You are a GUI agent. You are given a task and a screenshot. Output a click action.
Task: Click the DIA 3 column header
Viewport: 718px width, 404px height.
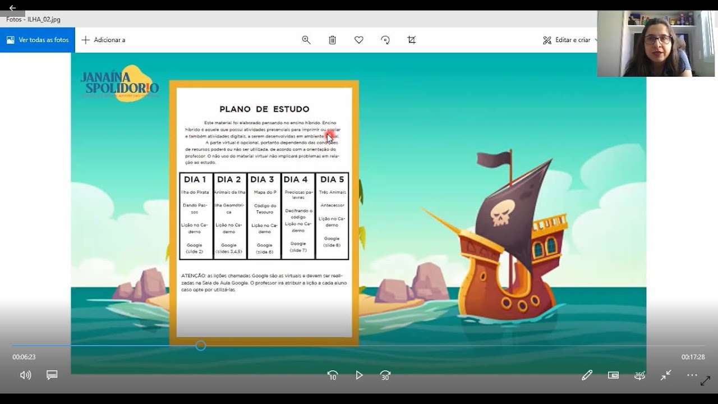pyautogui.click(x=262, y=180)
